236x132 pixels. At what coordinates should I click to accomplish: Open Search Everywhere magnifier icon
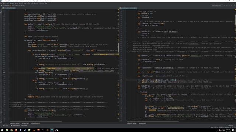click(x=235, y=5)
